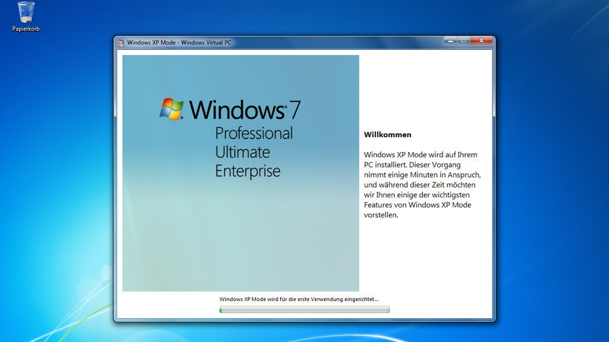
Task: Open the Papierkorb recycle bin icon
Action: 26,12
